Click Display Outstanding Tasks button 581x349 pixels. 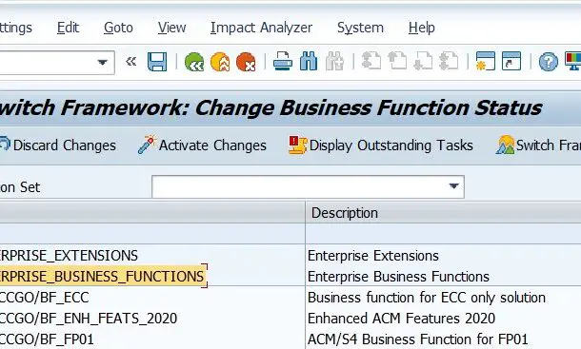tap(381, 145)
